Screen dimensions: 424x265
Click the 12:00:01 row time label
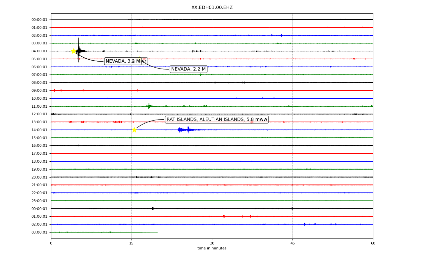[39, 114]
